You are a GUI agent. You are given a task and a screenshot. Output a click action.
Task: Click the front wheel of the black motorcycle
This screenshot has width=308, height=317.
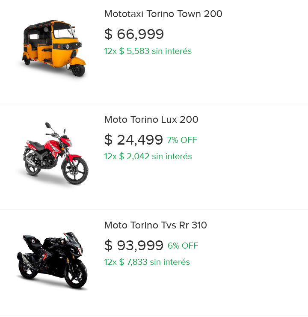(x=76, y=275)
